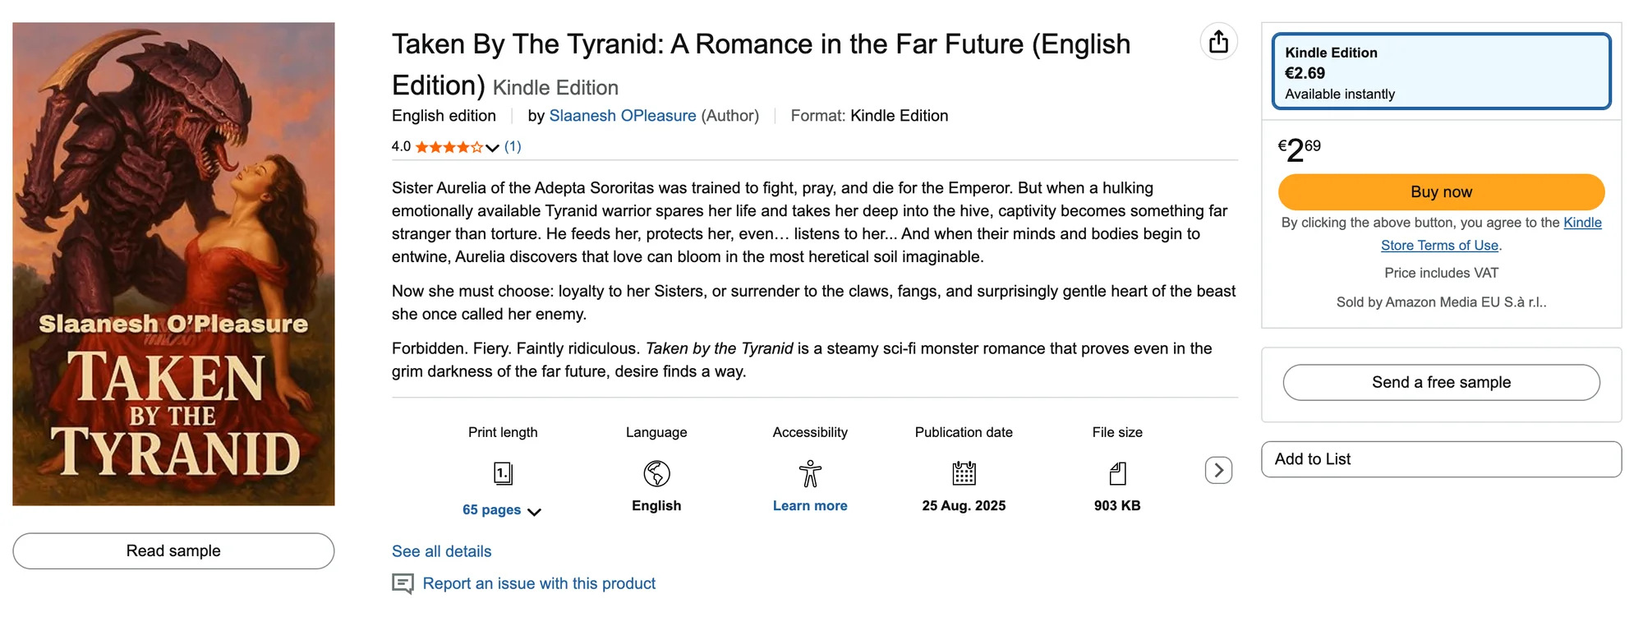Viewport: 1643px width, 640px height.
Task: Click the accessibility figure icon
Action: tap(809, 473)
